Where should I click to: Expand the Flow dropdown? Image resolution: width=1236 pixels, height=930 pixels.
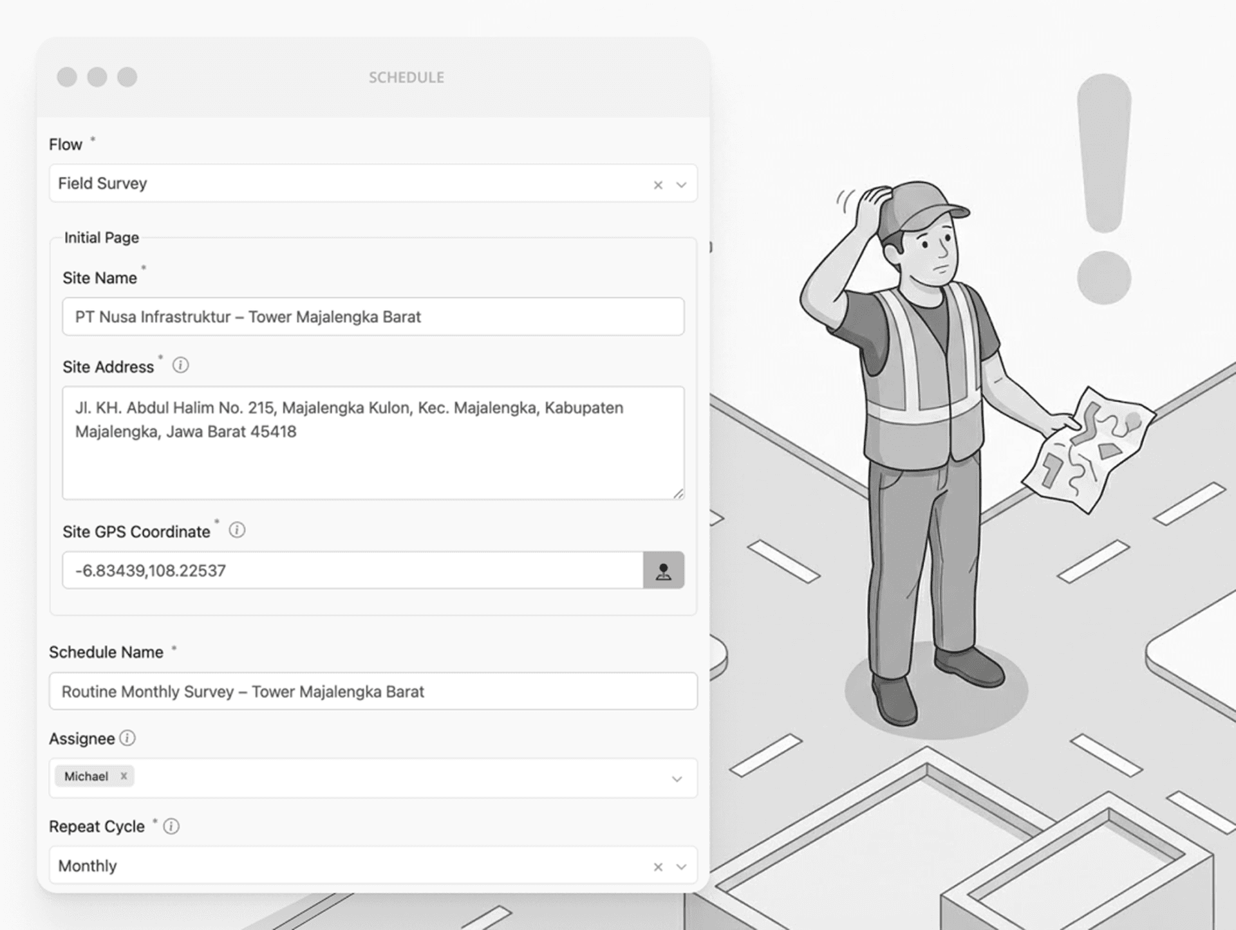680,185
